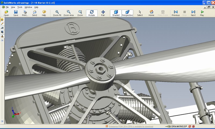Click the first red status bar icon
Image resolution: width=215 pixels, height=129 pixels.
[x=190, y=126]
